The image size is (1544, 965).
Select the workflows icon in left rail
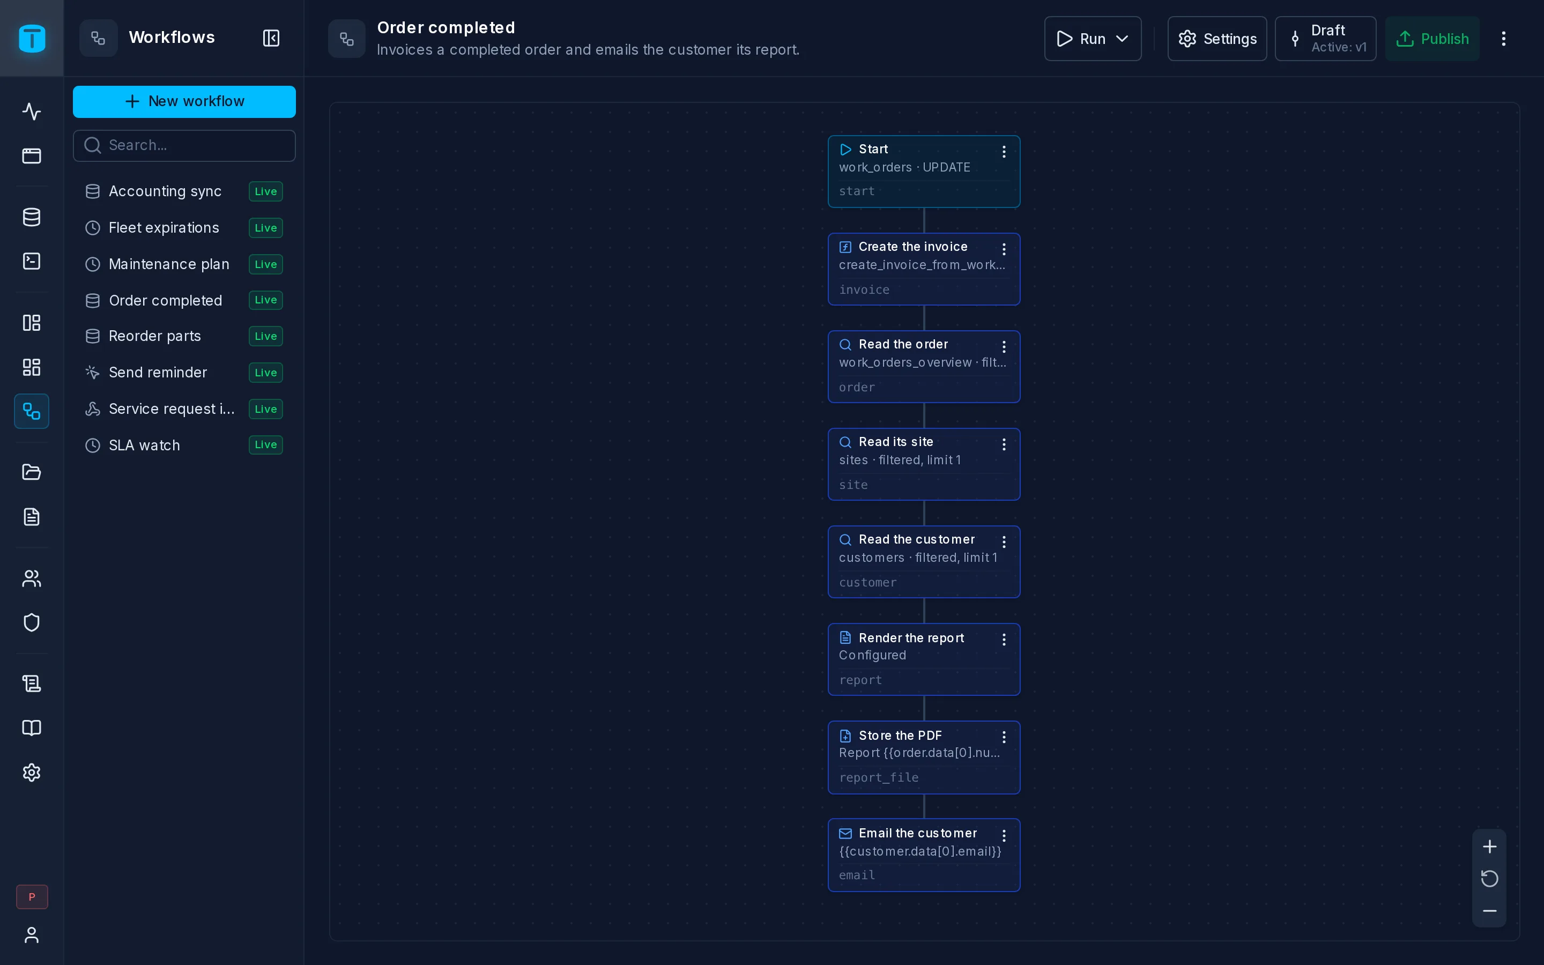click(x=31, y=411)
